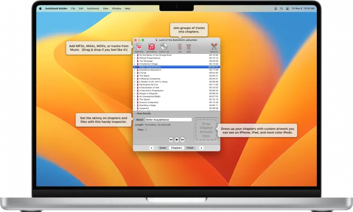
Task: Click the Import CD disc icon
Action: [x=164, y=47]
